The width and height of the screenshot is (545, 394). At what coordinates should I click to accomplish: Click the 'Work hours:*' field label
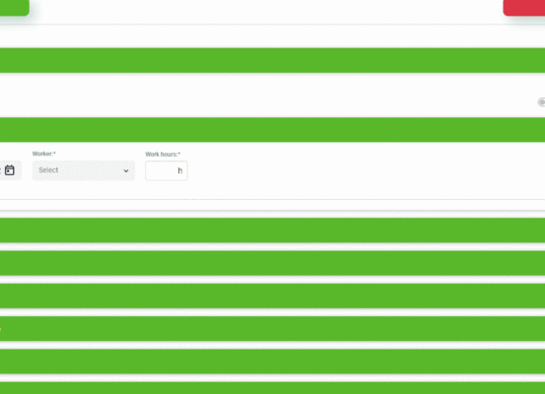click(x=163, y=154)
